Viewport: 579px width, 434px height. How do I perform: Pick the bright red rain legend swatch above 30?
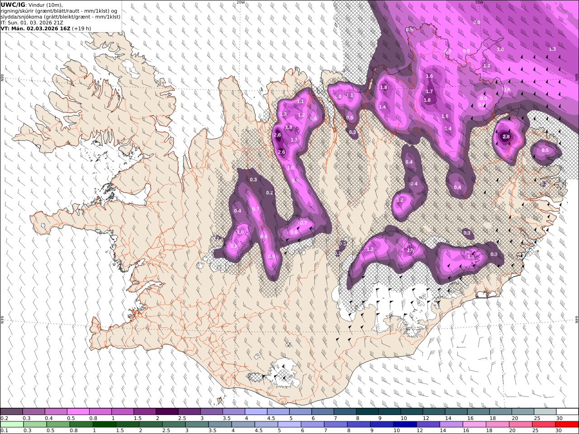567,425
